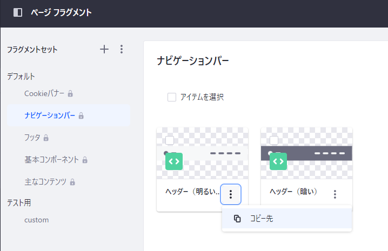Tick the checkbox on the ヘッダー（暗い）card

click(x=274, y=140)
